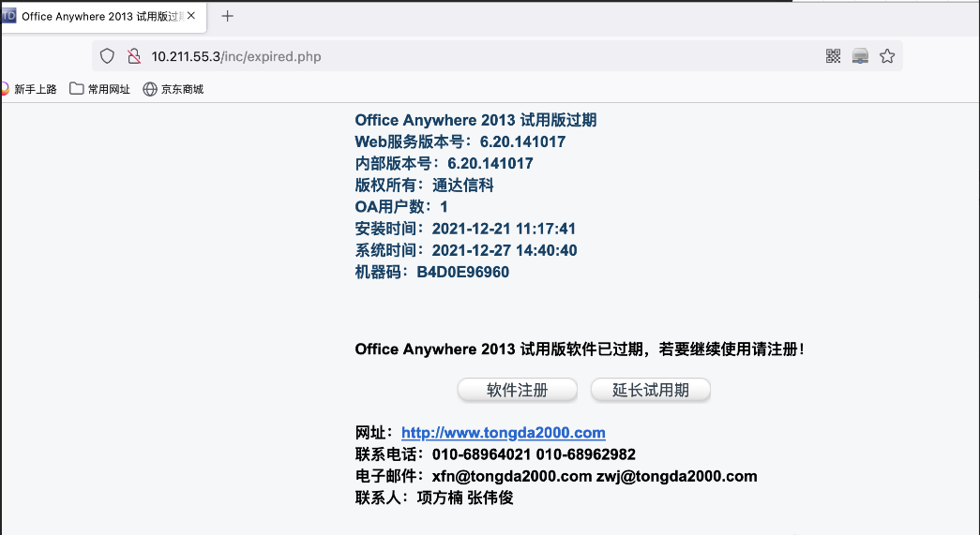The height and width of the screenshot is (535, 980).
Task: Click the email xfn@tongda2000.com
Action: (512, 476)
